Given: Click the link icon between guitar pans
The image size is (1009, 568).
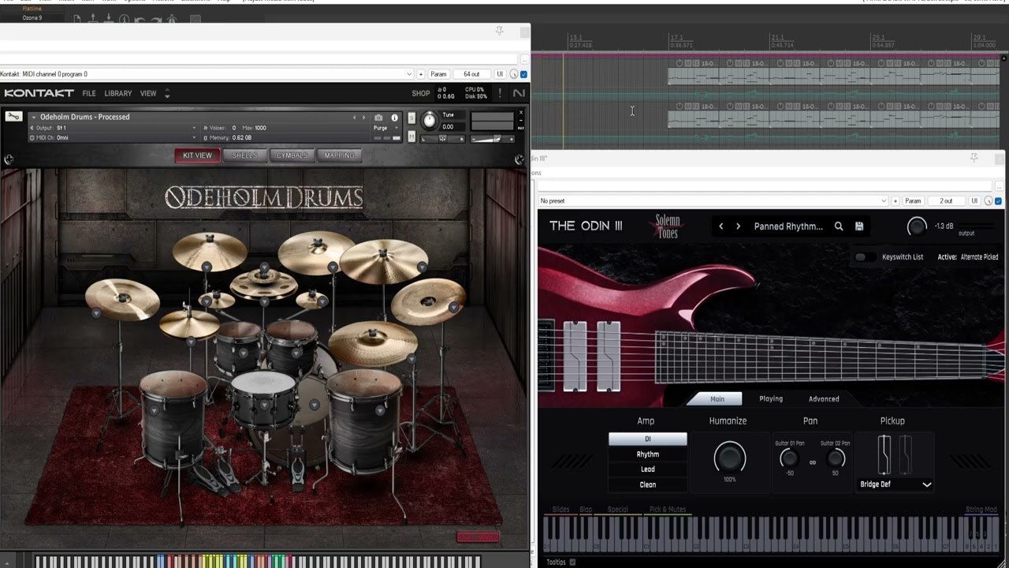Looking at the screenshot, I should click(x=813, y=462).
